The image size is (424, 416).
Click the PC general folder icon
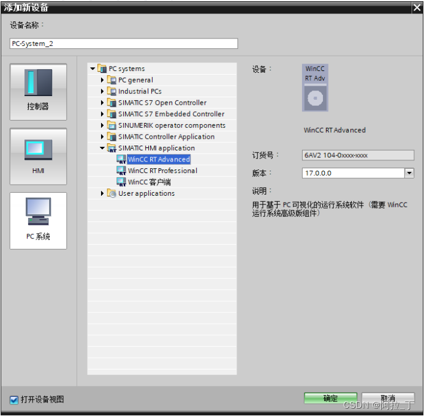pyautogui.click(x=112, y=80)
